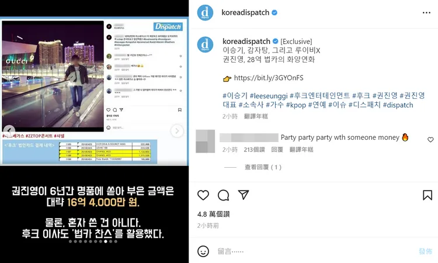
Task: Save post with the bookmark icon
Action: point(427,195)
